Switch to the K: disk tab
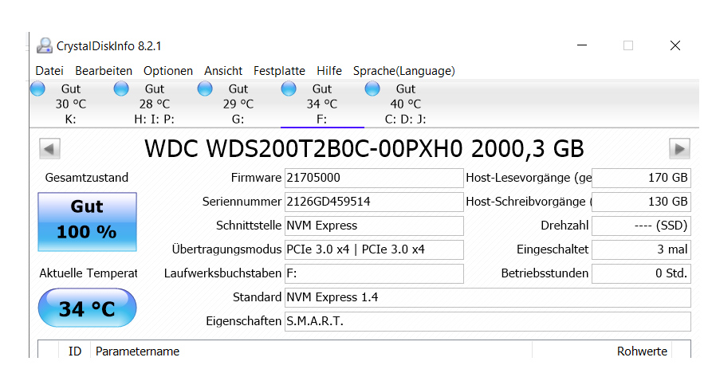The width and height of the screenshot is (708, 373). tap(71, 104)
